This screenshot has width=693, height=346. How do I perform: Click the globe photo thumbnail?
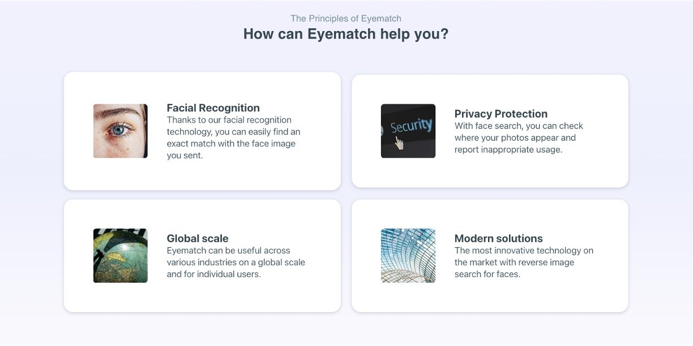click(x=120, y=256)
